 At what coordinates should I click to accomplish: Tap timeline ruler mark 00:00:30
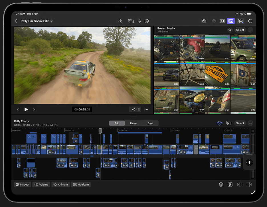[x=122, y=131]
